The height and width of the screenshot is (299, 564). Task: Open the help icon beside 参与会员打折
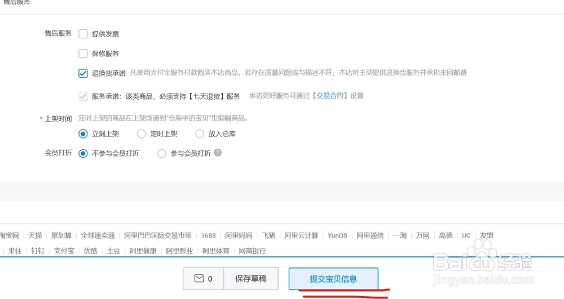click(218, 153)
